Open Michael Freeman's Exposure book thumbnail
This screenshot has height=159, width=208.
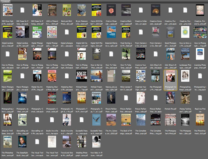[97, 76]
